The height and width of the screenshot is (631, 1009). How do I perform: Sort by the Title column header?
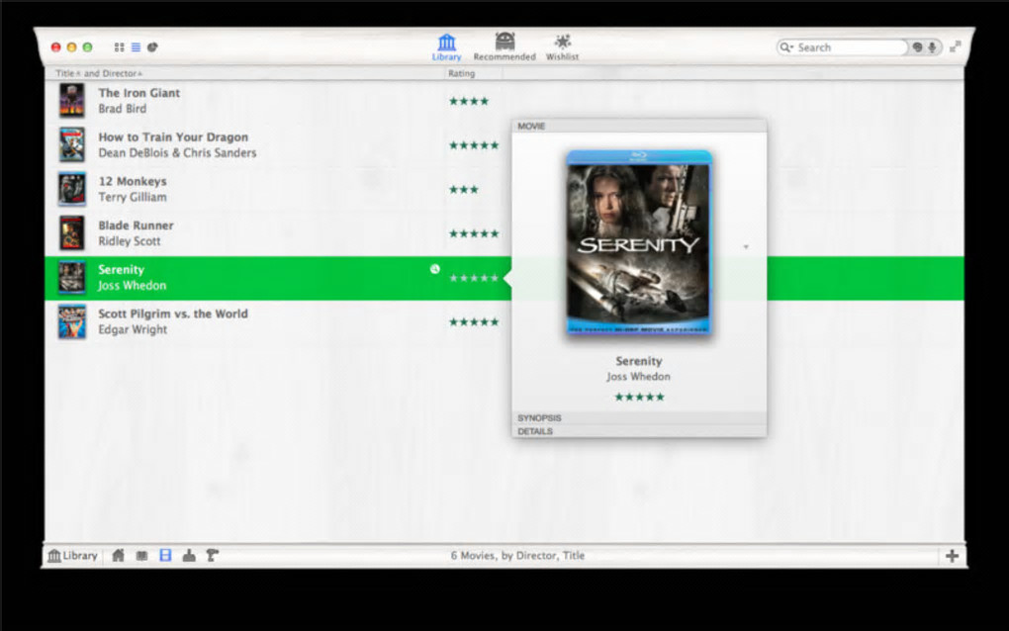(67, 73)
